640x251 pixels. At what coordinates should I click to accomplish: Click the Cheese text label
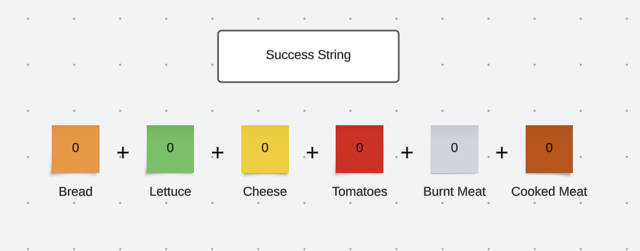[x=265, y=192]
